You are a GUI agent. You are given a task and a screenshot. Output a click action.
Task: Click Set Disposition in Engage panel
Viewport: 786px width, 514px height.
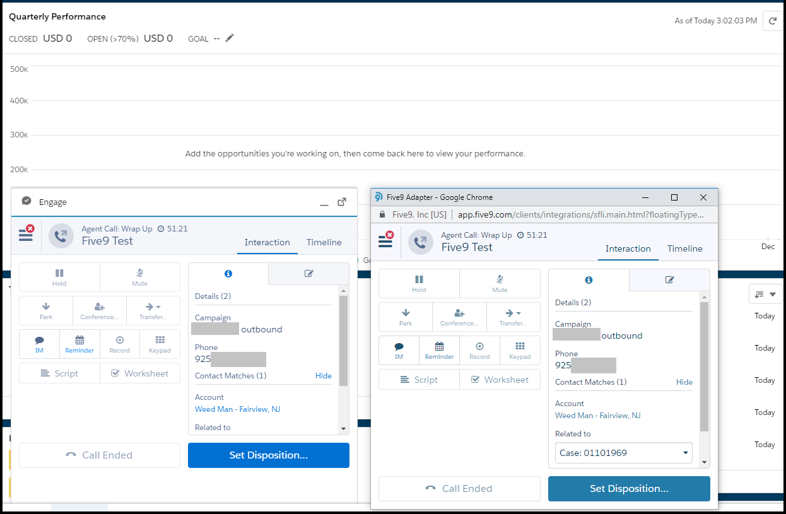coord(269,455)
